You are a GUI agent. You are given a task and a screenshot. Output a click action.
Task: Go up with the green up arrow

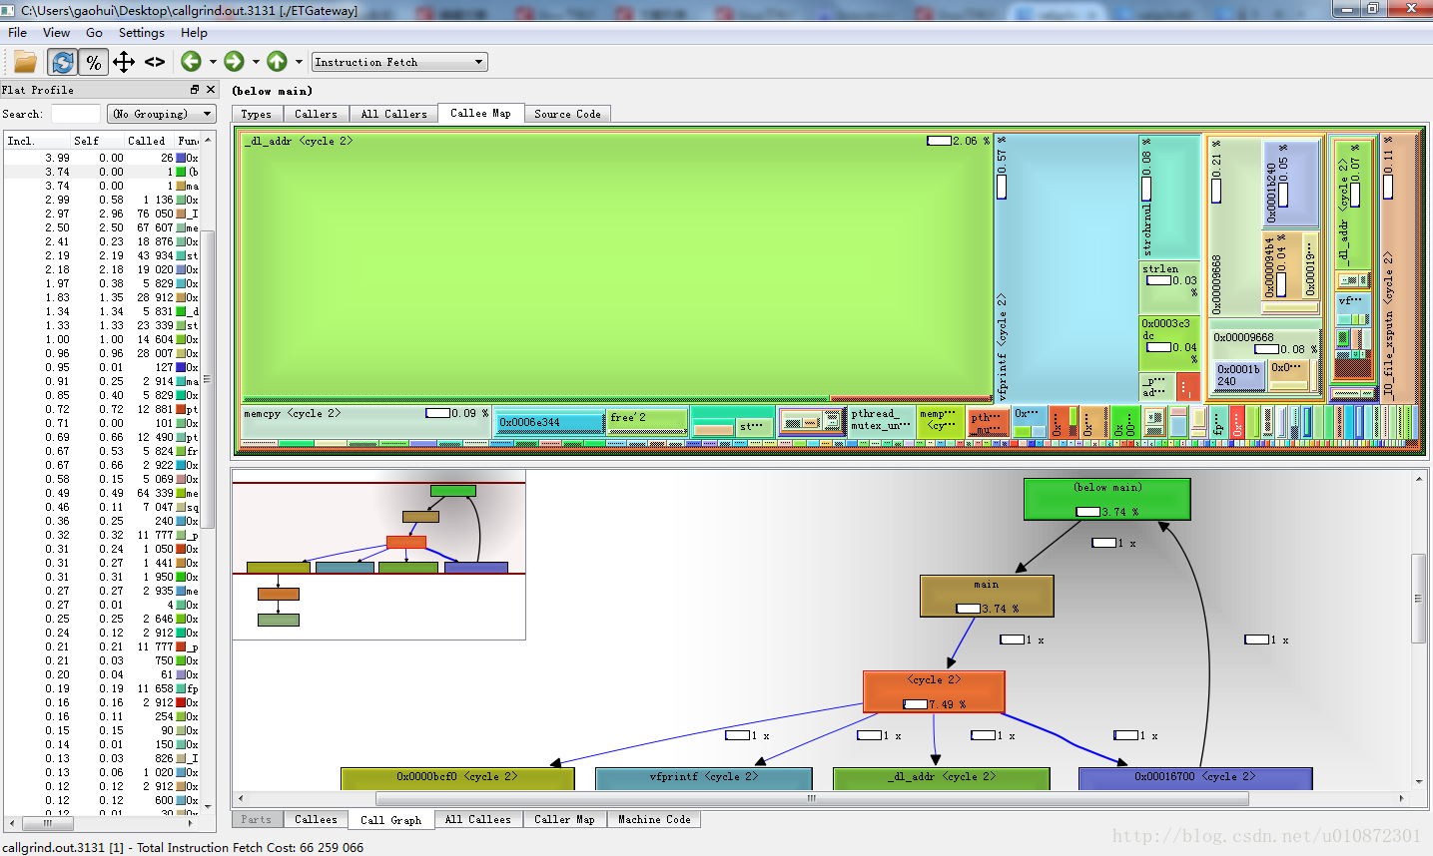[x=277, y=62]
